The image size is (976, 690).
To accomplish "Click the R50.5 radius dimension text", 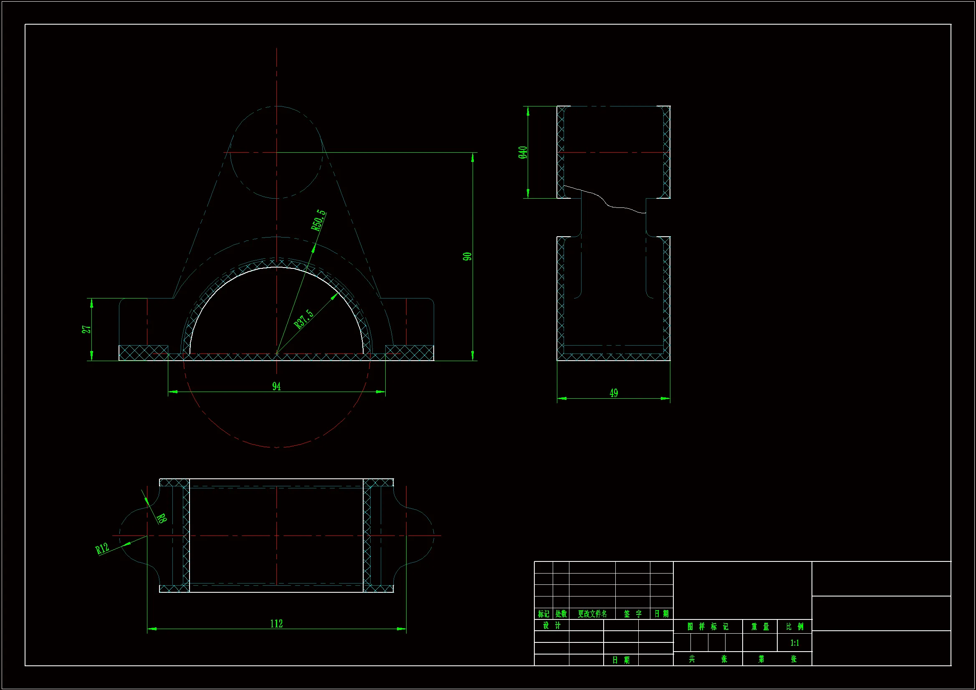I will [319, 220].
